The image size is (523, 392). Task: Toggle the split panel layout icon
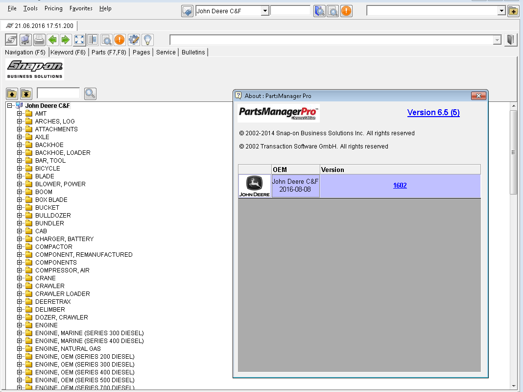coord(93,40)
